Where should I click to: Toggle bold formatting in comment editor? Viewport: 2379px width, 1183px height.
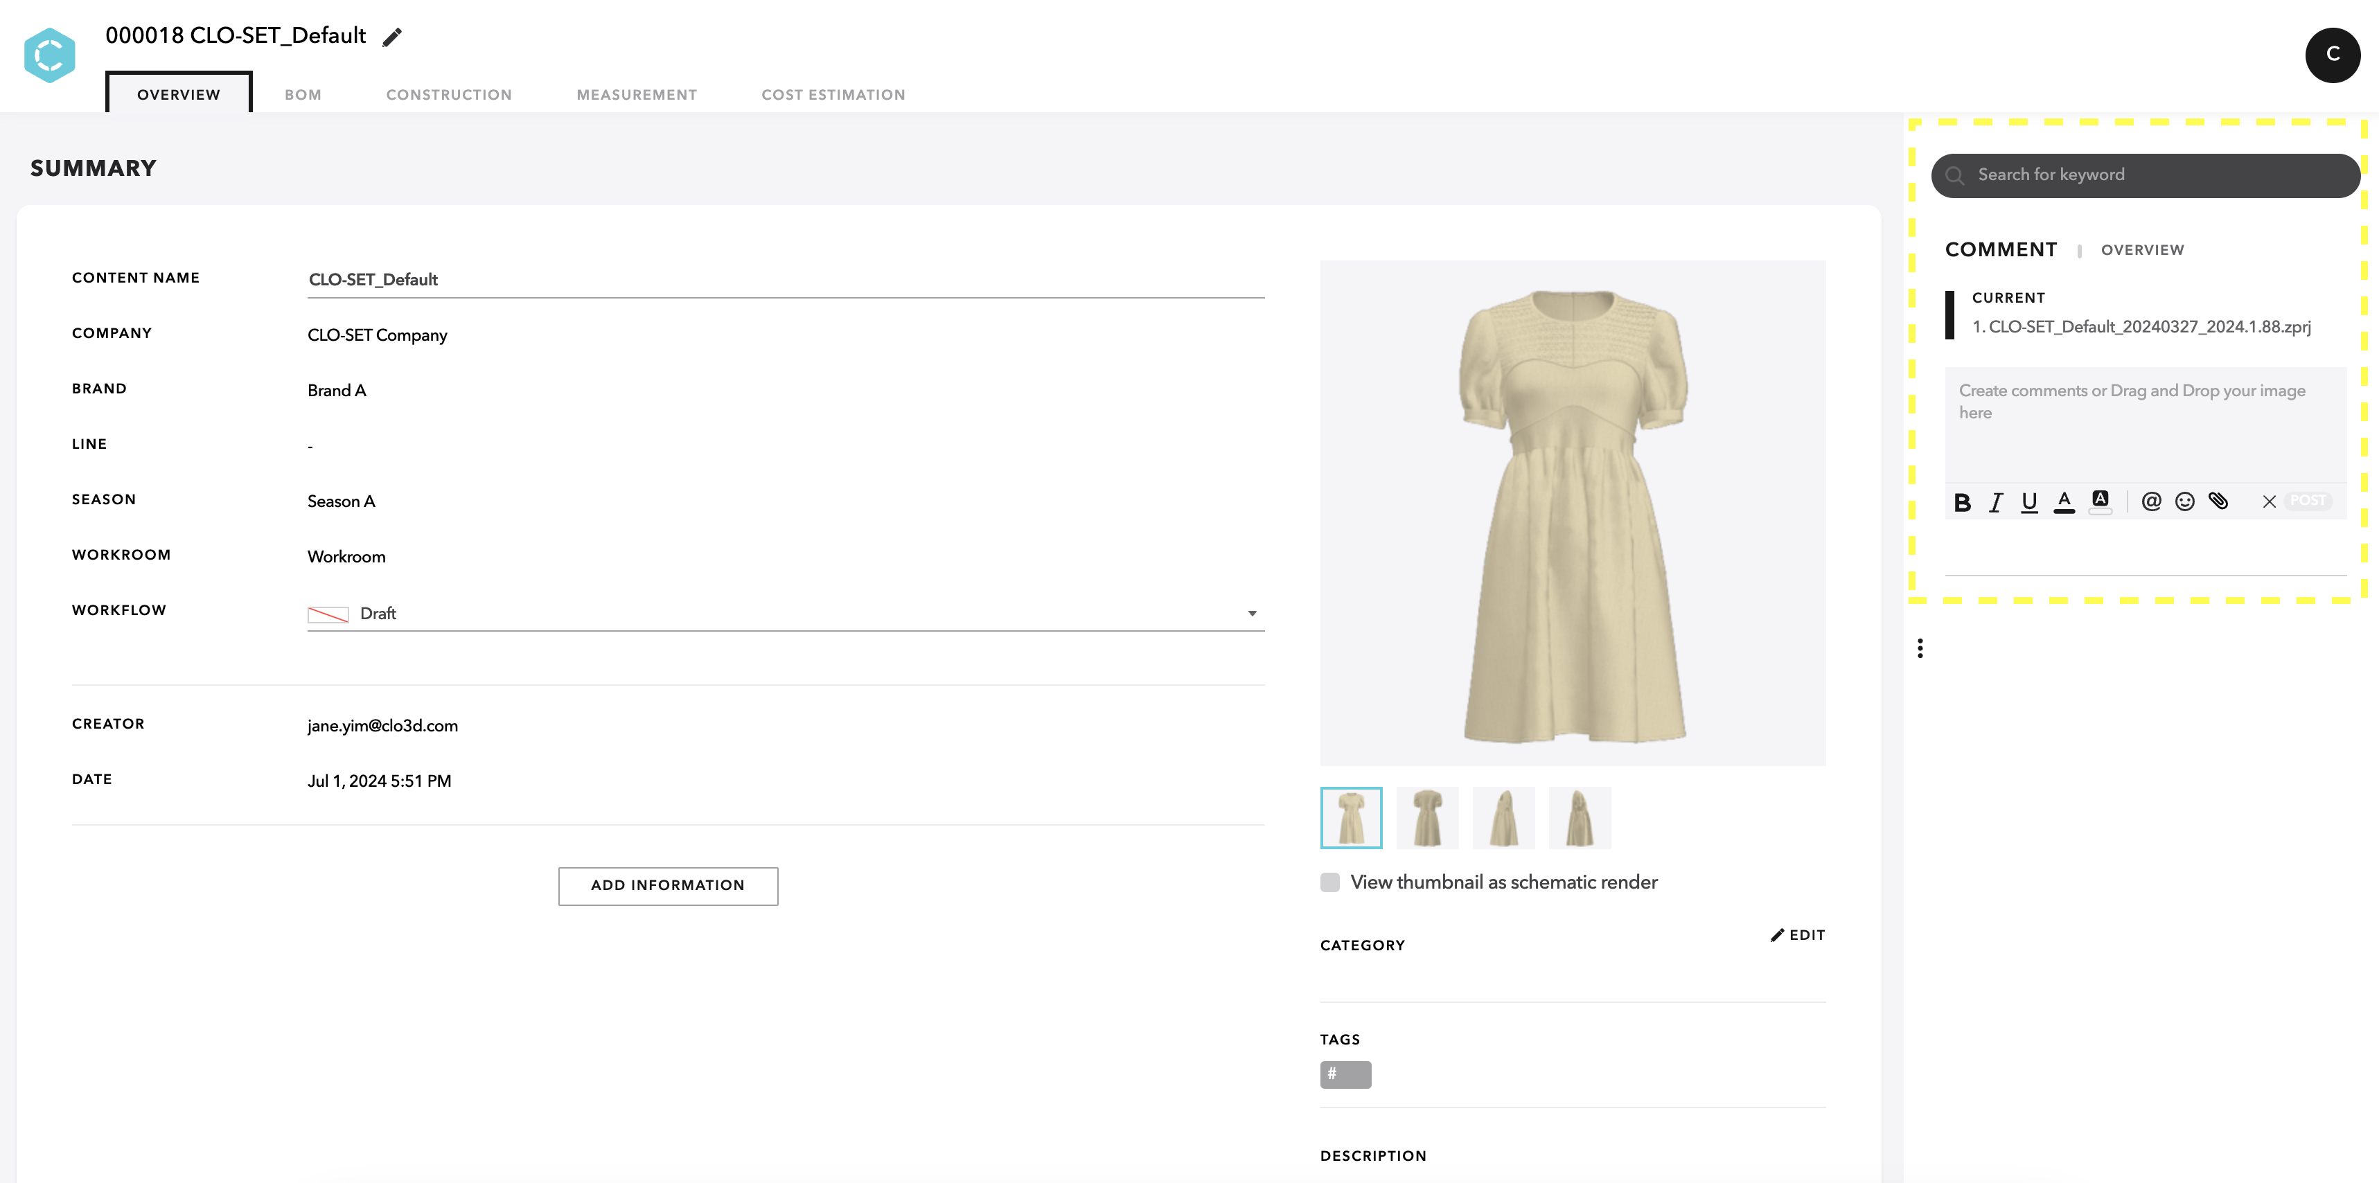point(1963,501)
